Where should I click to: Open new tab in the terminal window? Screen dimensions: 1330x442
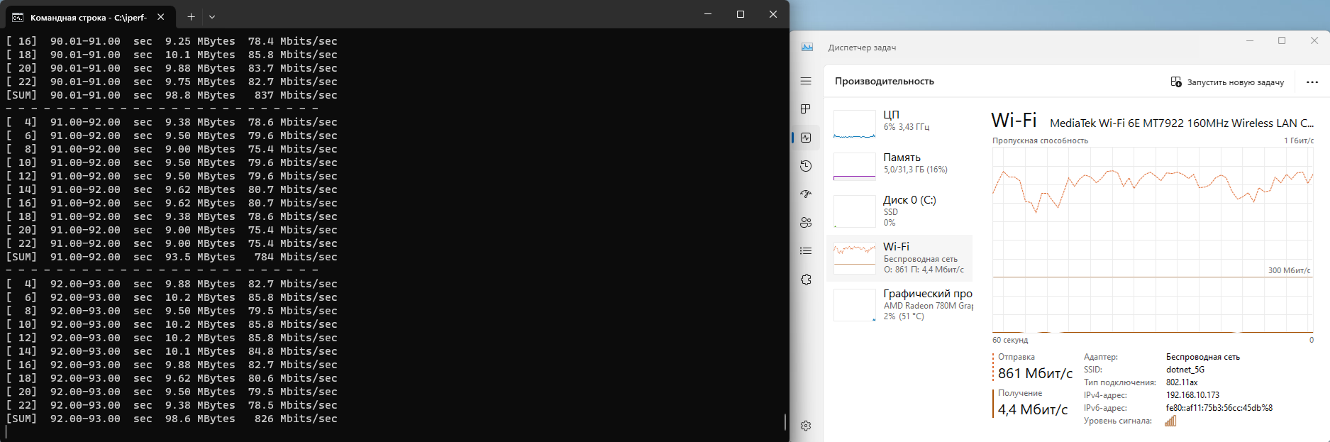(x=191, y=16)
